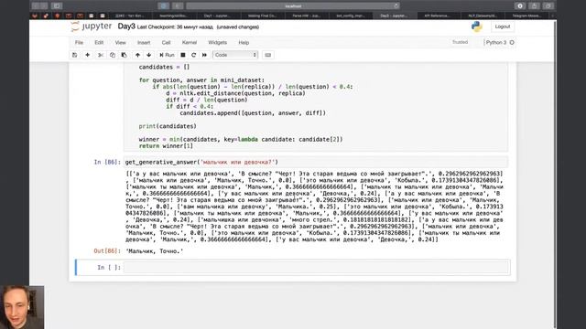Screen dimensions: 586x329
Task: Open the Edit menu
Action: pyautogui.click(x=99, y=43)
